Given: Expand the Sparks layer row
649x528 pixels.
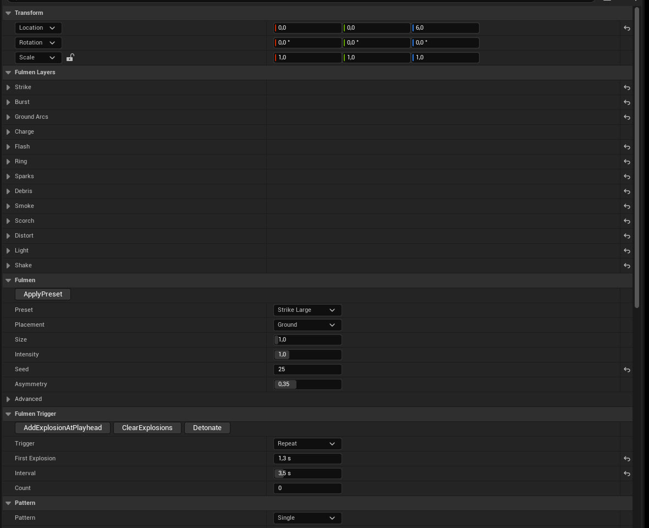Looking at the screenshot, I should pos(8,177).
